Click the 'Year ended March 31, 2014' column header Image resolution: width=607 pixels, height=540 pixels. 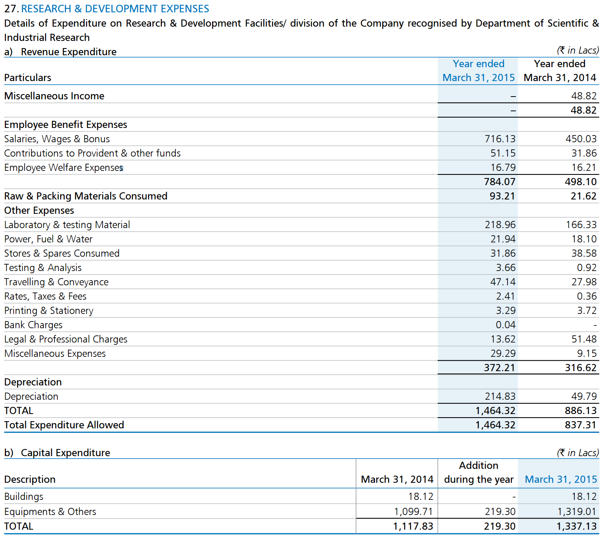coord(560,71)
